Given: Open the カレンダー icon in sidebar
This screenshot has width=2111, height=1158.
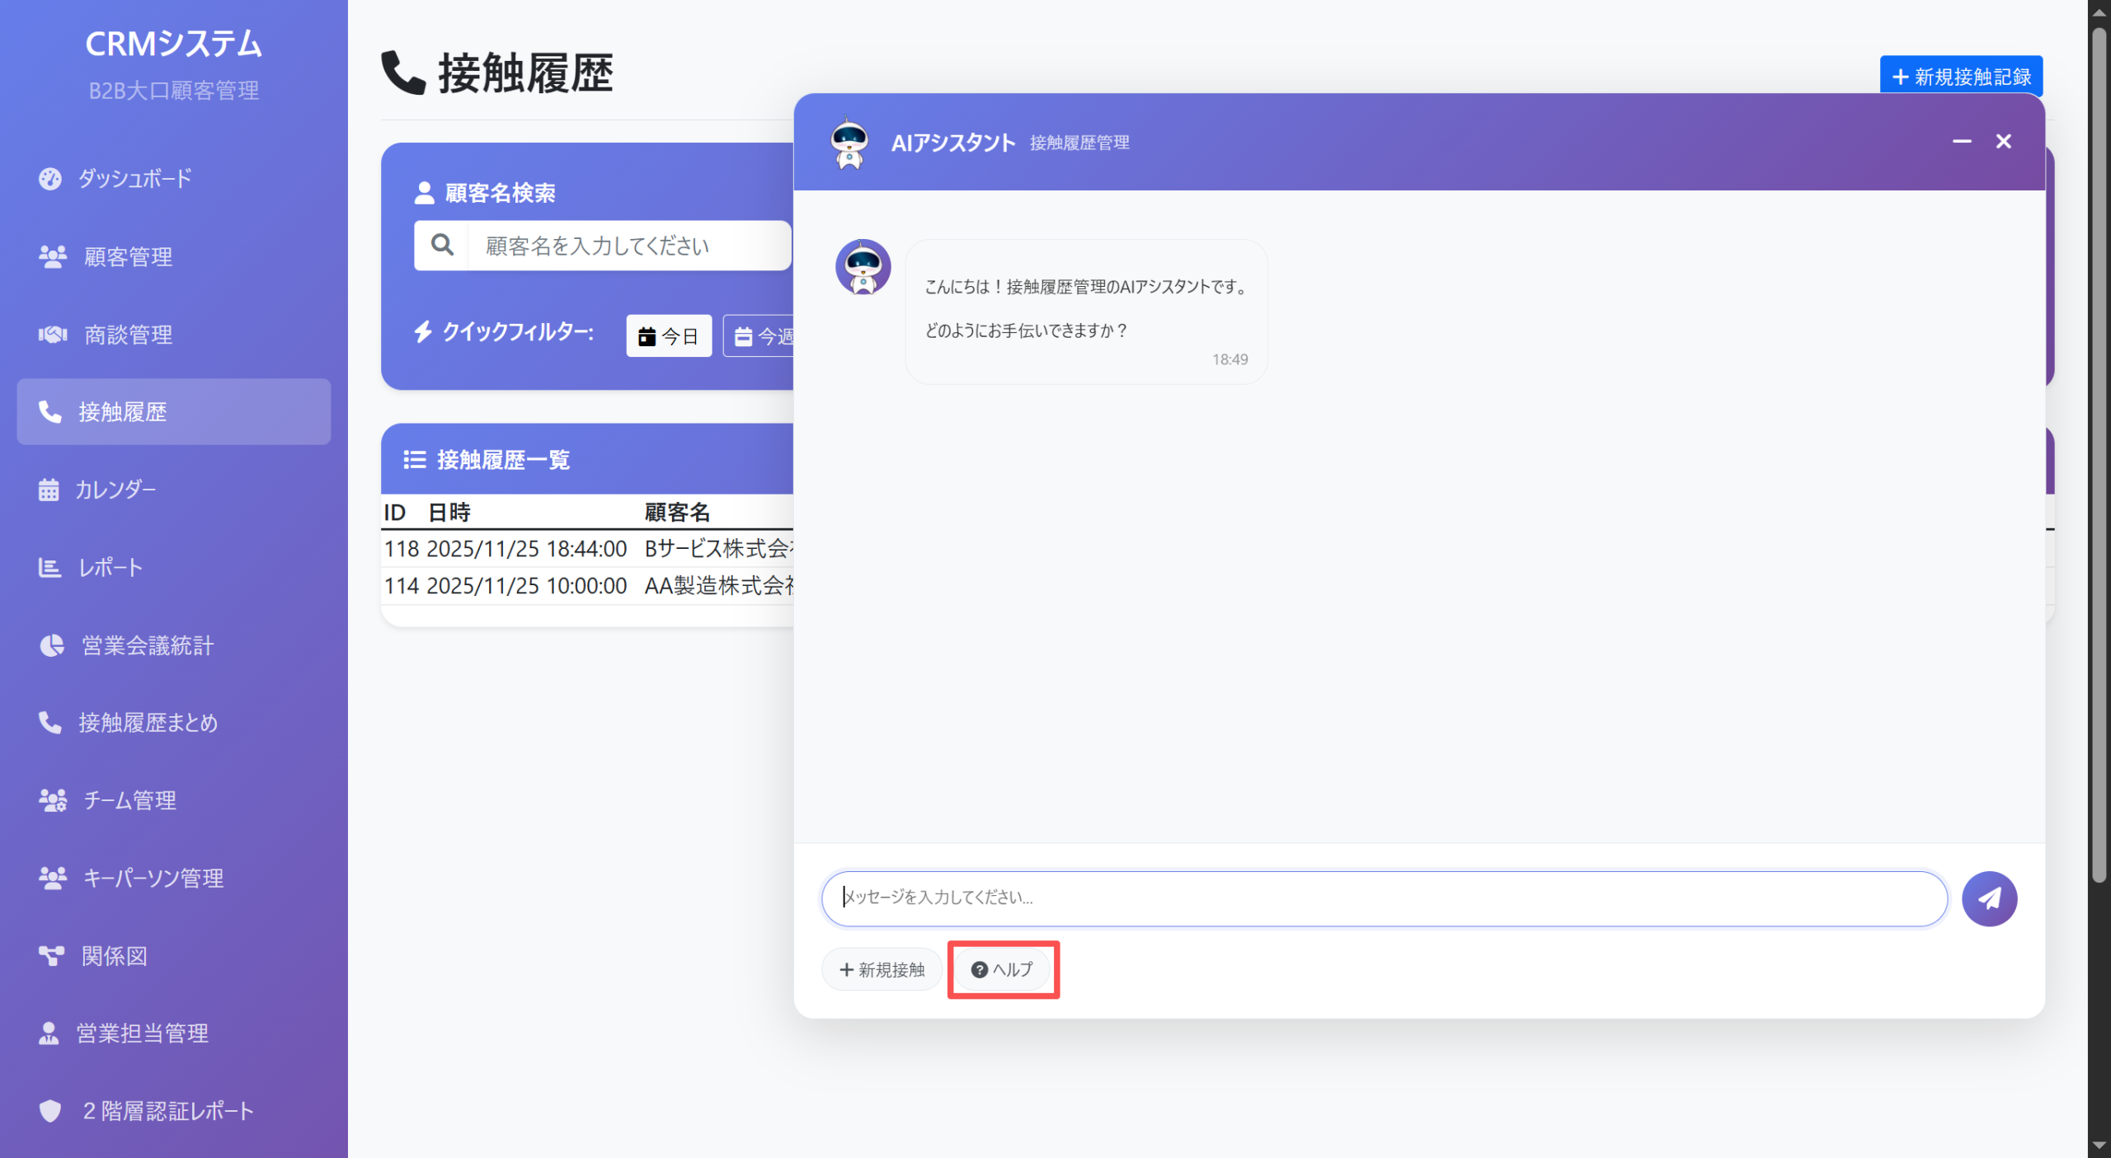Looking at the screenshot, I should coord(49,490).
